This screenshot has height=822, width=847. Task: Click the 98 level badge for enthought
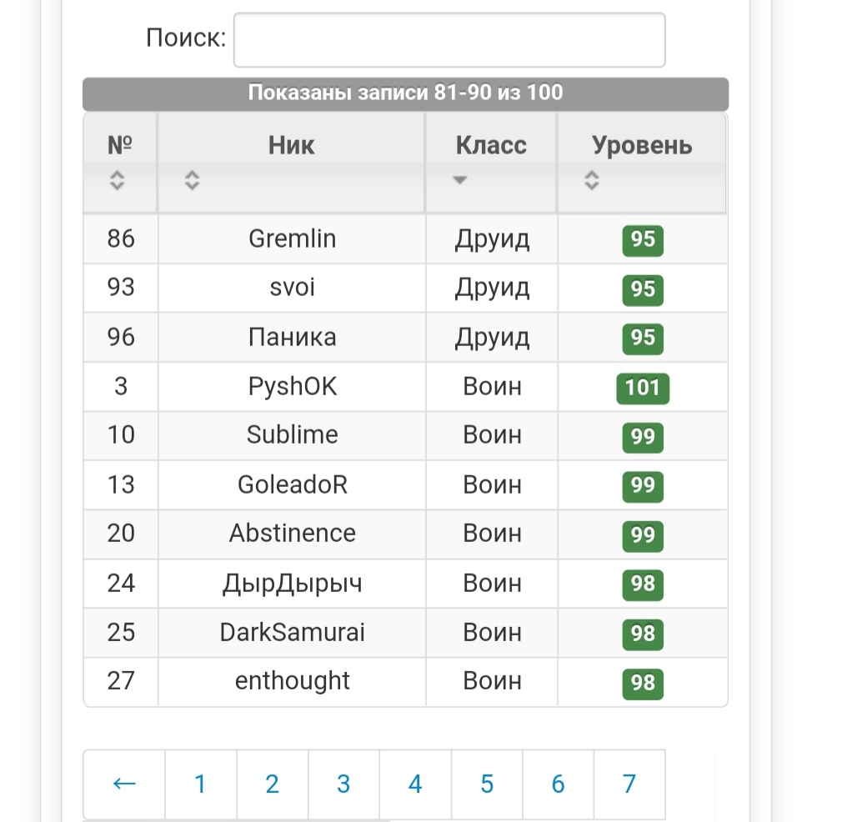[x=643, y=683]
